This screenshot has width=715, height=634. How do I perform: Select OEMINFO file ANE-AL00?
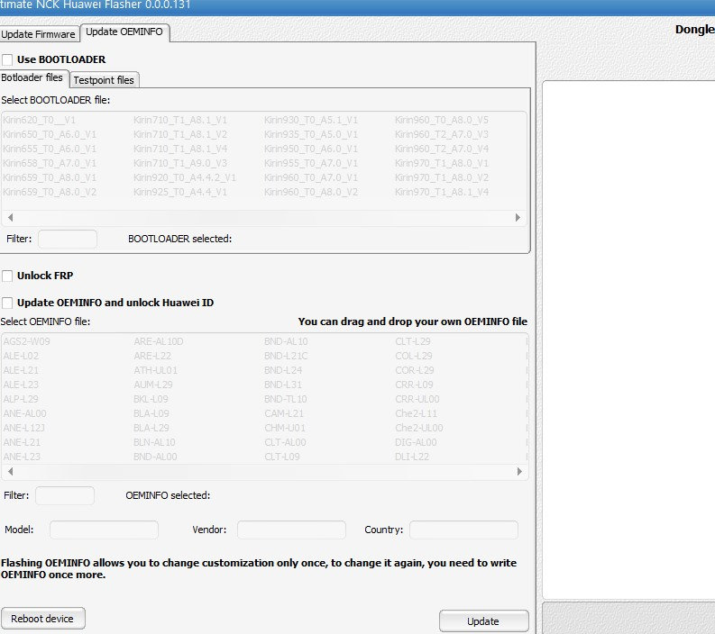pos(24,414)
